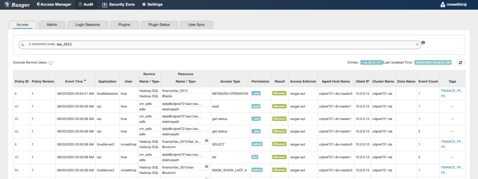Switch to the Plugins tab
Image resolution: width=478 pixels, height=179 pixels.
coord(124,25)
